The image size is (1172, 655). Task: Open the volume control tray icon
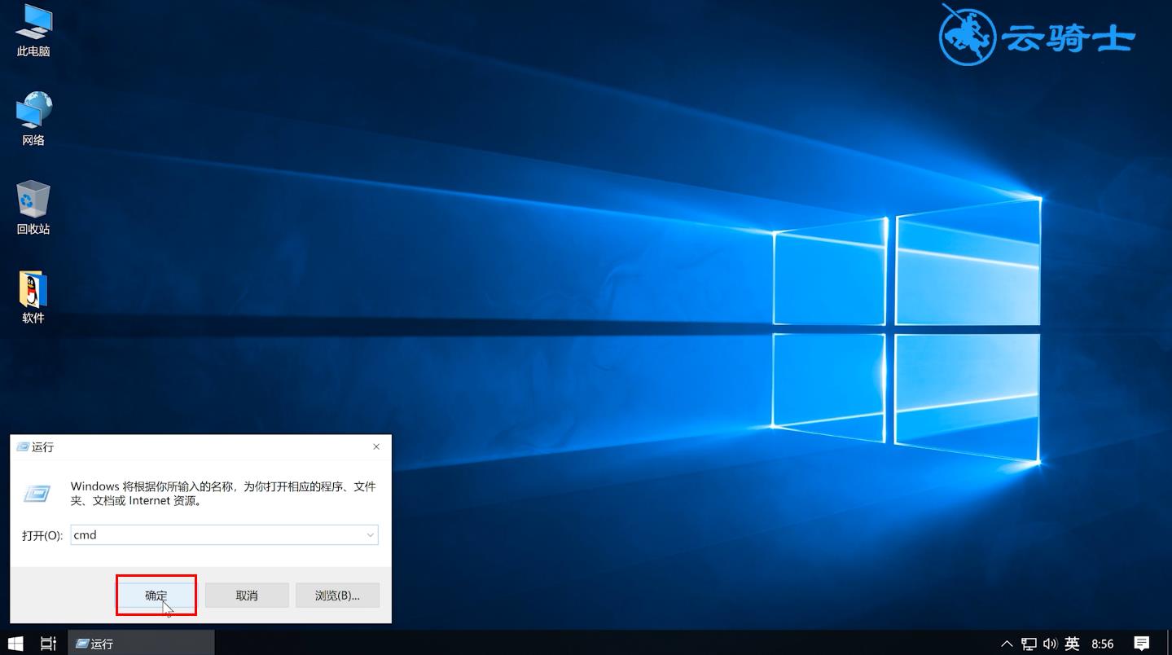point(1050,644)
